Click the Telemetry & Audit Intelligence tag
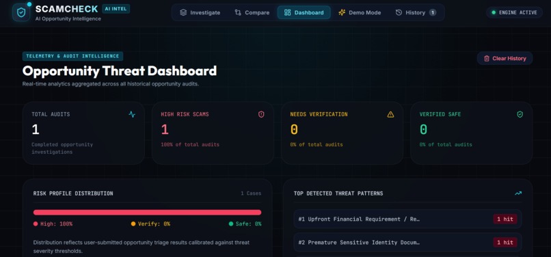Screen dimensions: 551x257 [x=72, y=56]
